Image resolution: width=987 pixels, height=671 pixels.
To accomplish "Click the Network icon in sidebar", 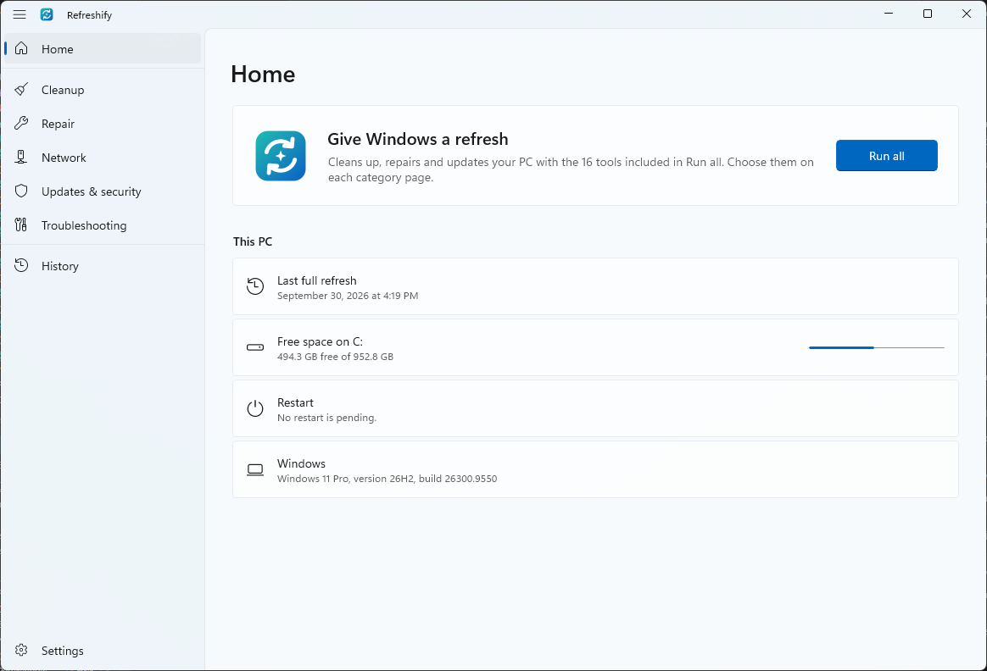I will point(21,158).
